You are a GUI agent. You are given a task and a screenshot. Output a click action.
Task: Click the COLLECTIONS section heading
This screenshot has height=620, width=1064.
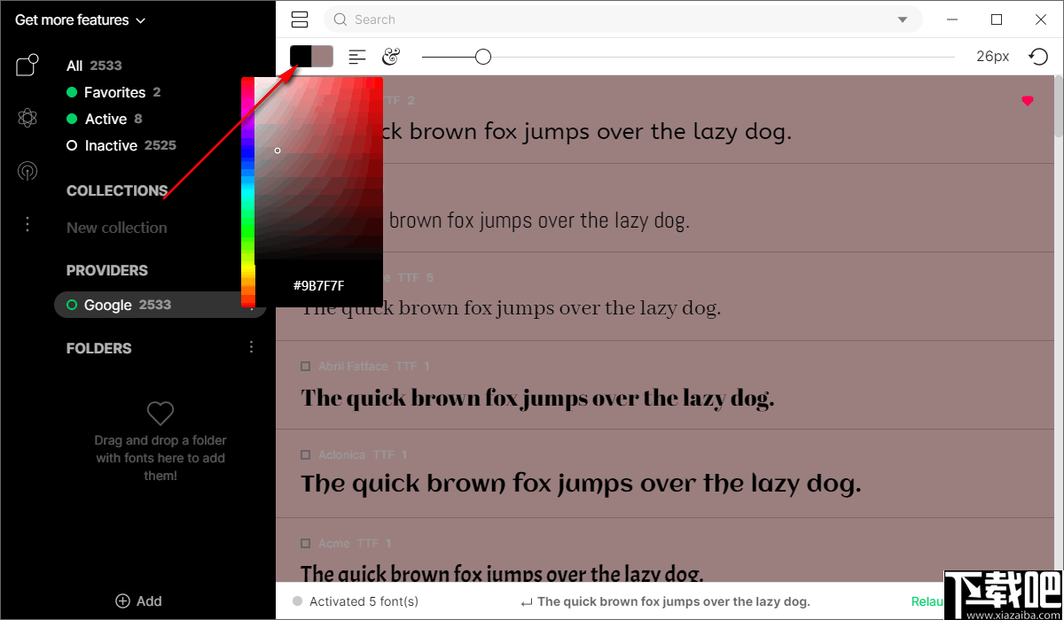(117, 190)
